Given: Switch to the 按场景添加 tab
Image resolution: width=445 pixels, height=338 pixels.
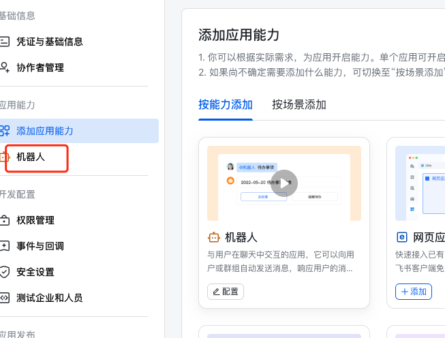Looking at the screenshot, I should pos(299,105).
